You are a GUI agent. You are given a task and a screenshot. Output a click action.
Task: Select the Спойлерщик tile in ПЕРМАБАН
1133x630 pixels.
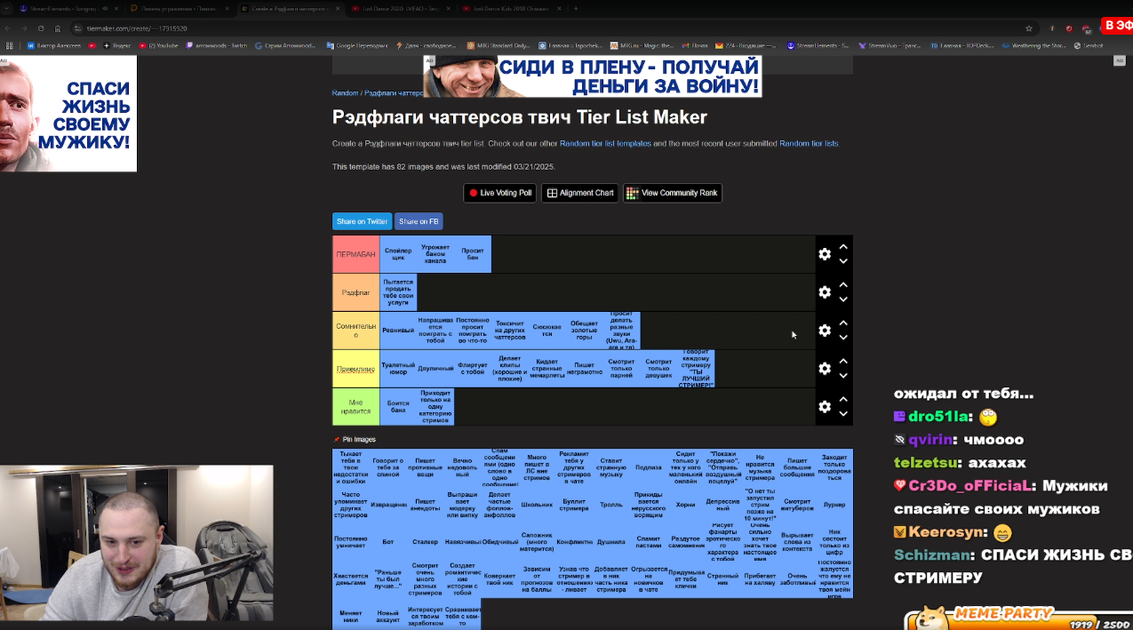(398, 254)
